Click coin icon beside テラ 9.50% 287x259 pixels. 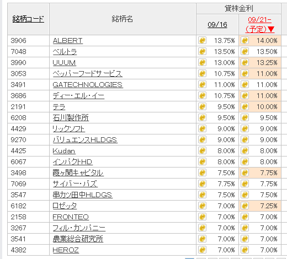click(x=202, y=106)
